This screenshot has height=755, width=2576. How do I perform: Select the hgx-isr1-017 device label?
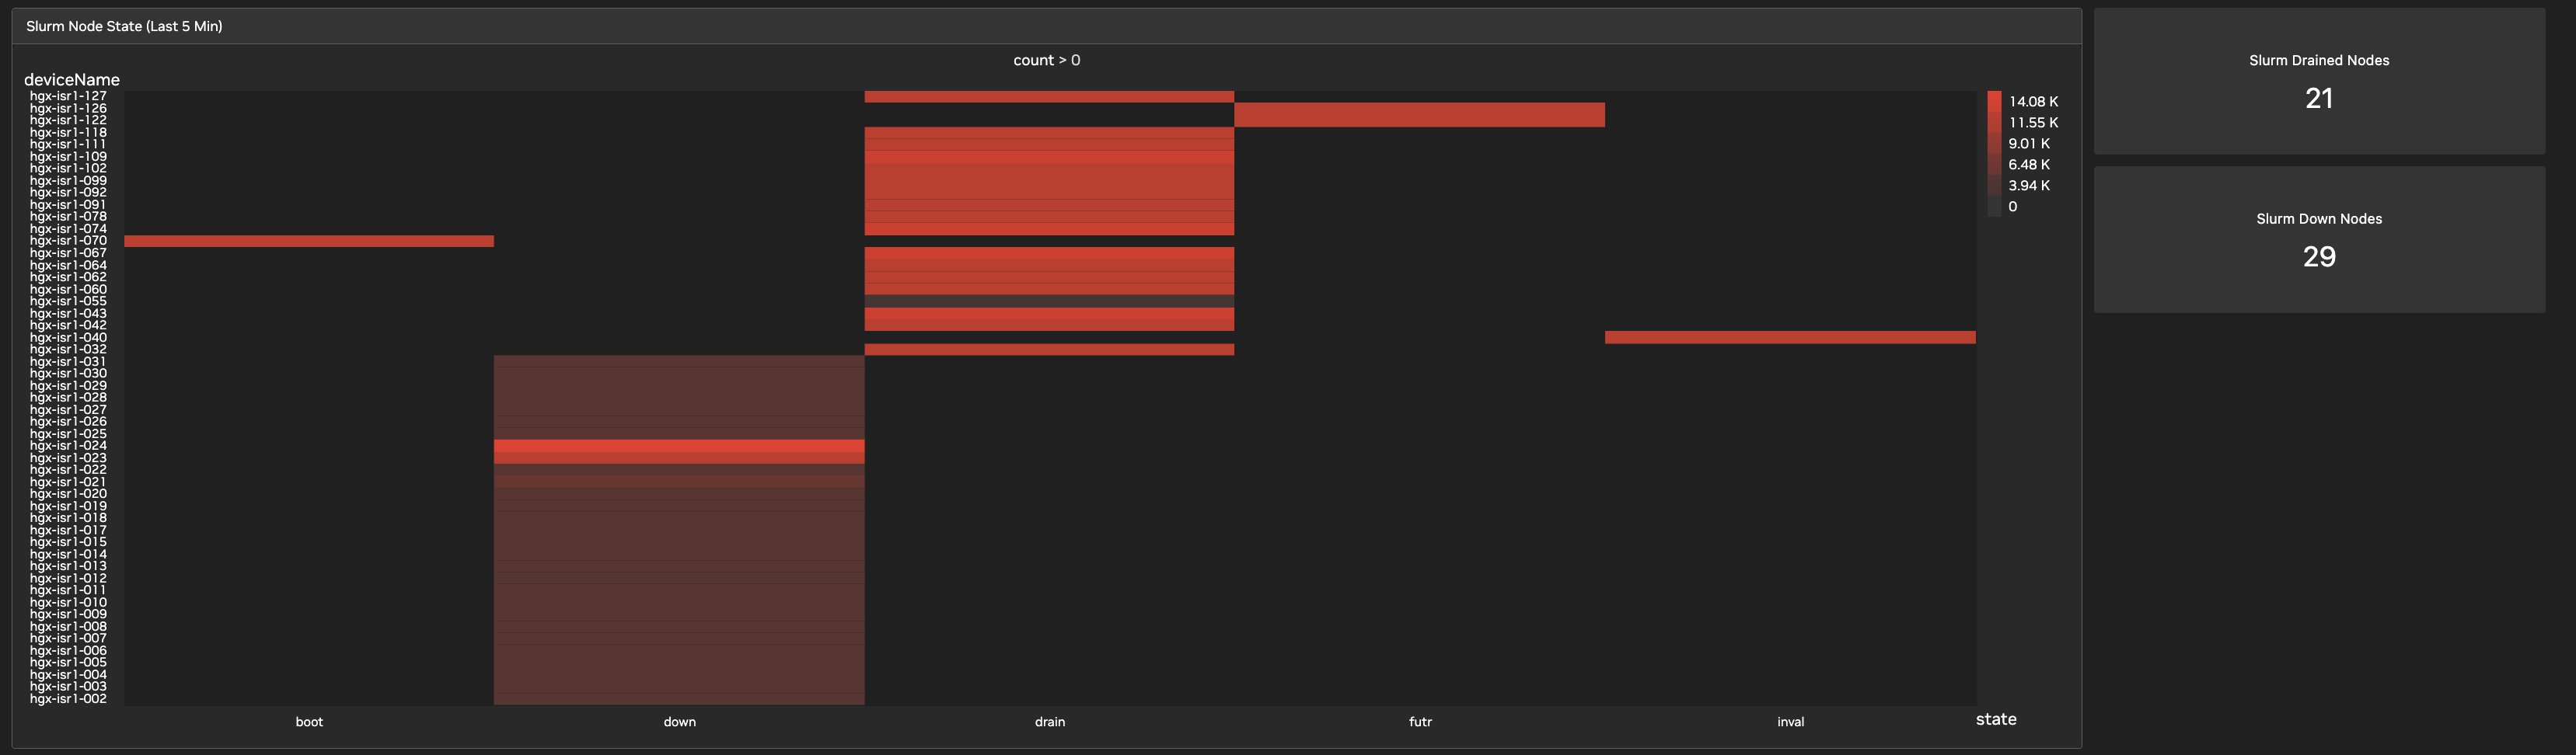[x=68, y=531]
